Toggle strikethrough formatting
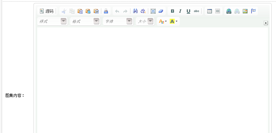This screenshot has height=133, width=276. [197, 11]
